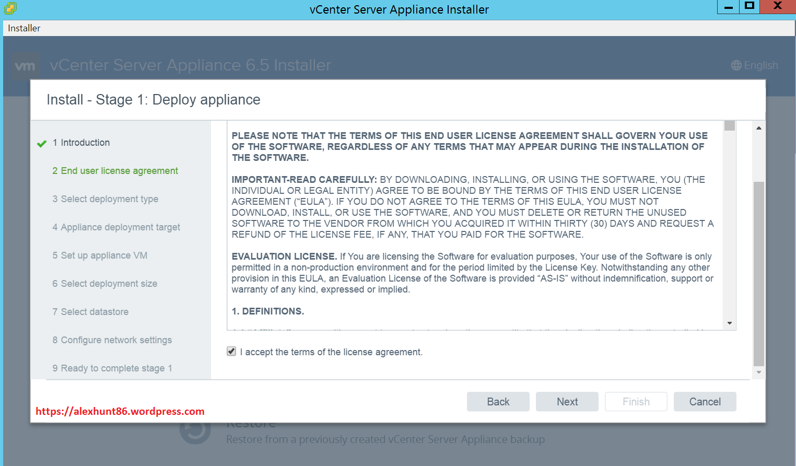
Task: Click Next to continue the install
Action: 567,402
